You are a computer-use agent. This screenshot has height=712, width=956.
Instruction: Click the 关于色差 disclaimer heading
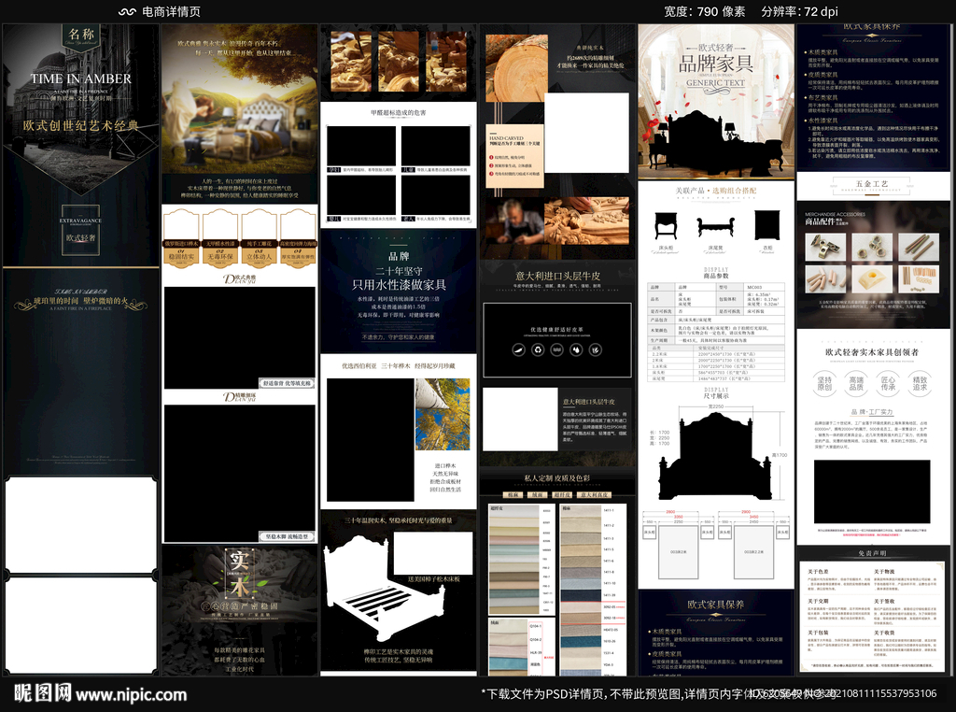[818, 572]
